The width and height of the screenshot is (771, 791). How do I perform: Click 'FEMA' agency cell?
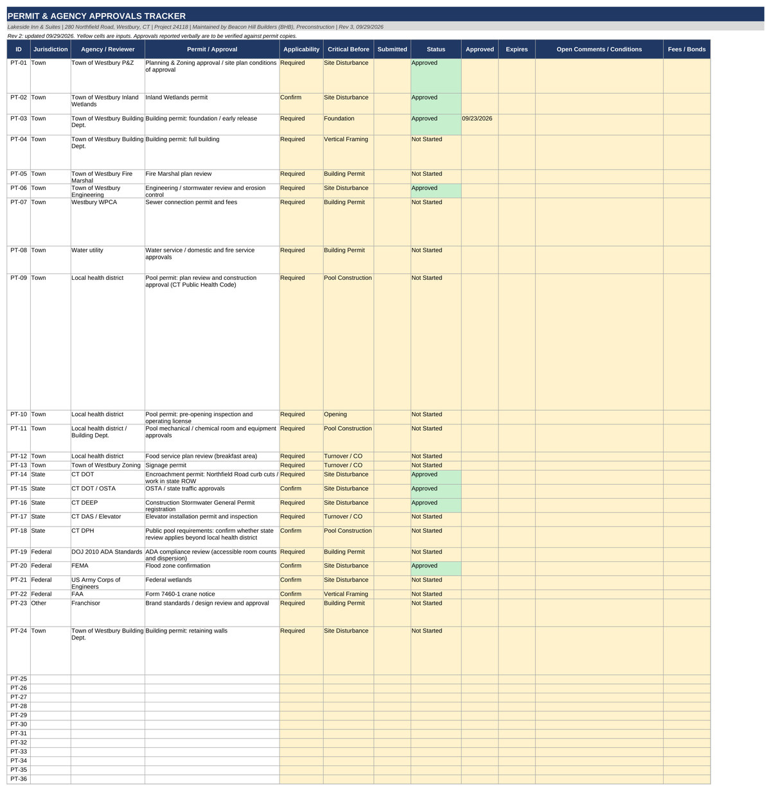(x=108, y=568)
